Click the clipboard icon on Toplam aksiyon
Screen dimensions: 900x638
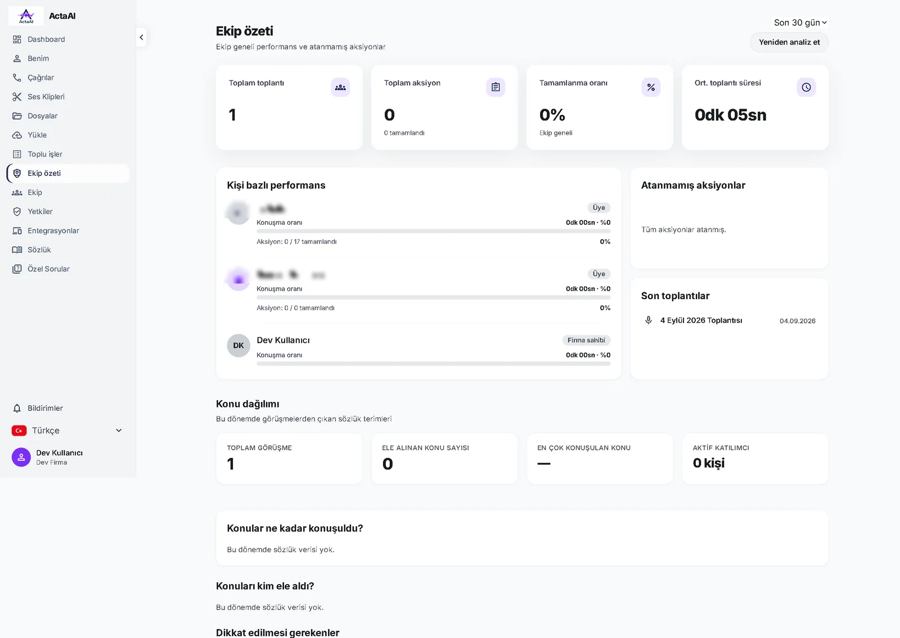click(496, 87)
